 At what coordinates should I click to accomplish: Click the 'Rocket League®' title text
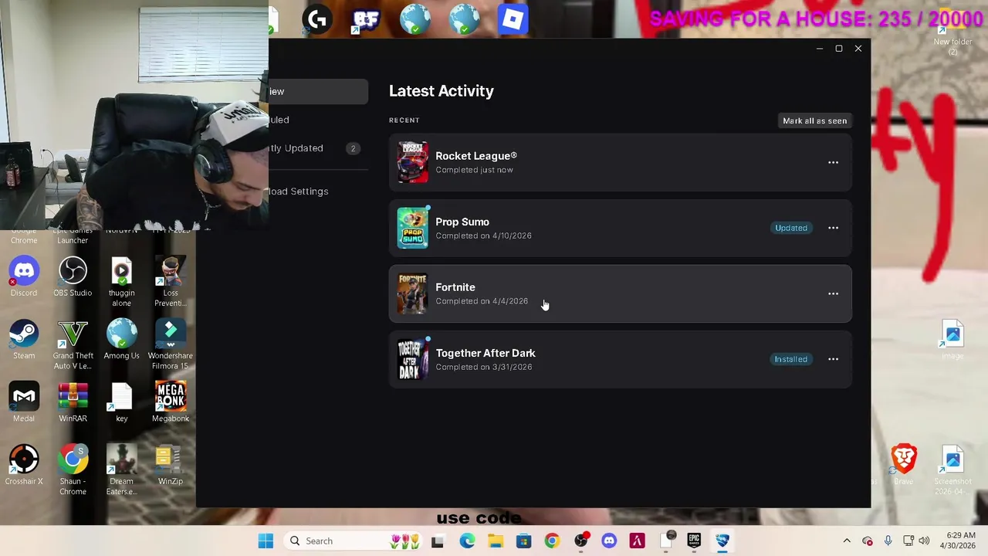[x=476, y=156]
